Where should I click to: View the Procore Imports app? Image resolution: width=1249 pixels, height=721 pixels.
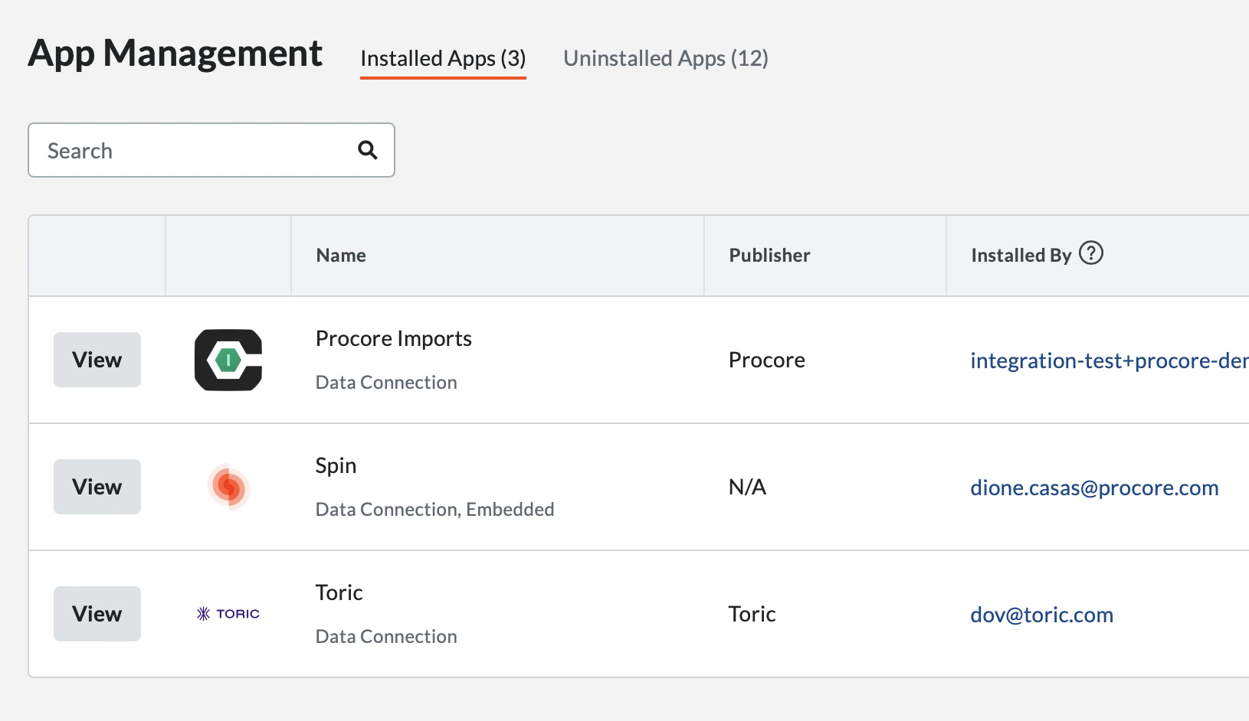tap(97, 360)
